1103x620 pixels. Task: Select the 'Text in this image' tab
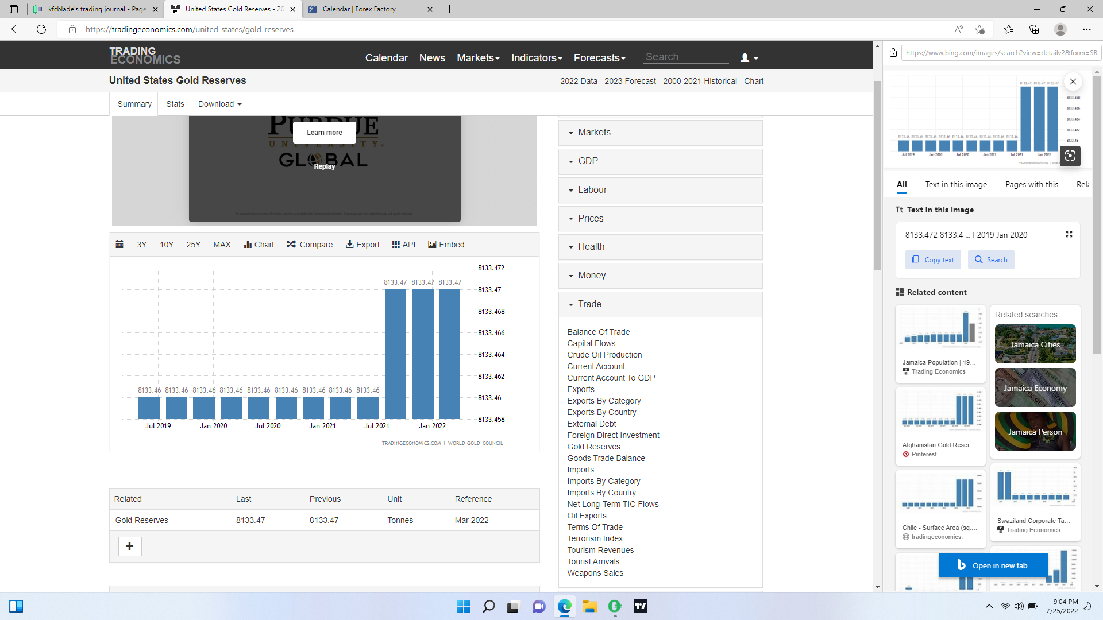point(956,184)
